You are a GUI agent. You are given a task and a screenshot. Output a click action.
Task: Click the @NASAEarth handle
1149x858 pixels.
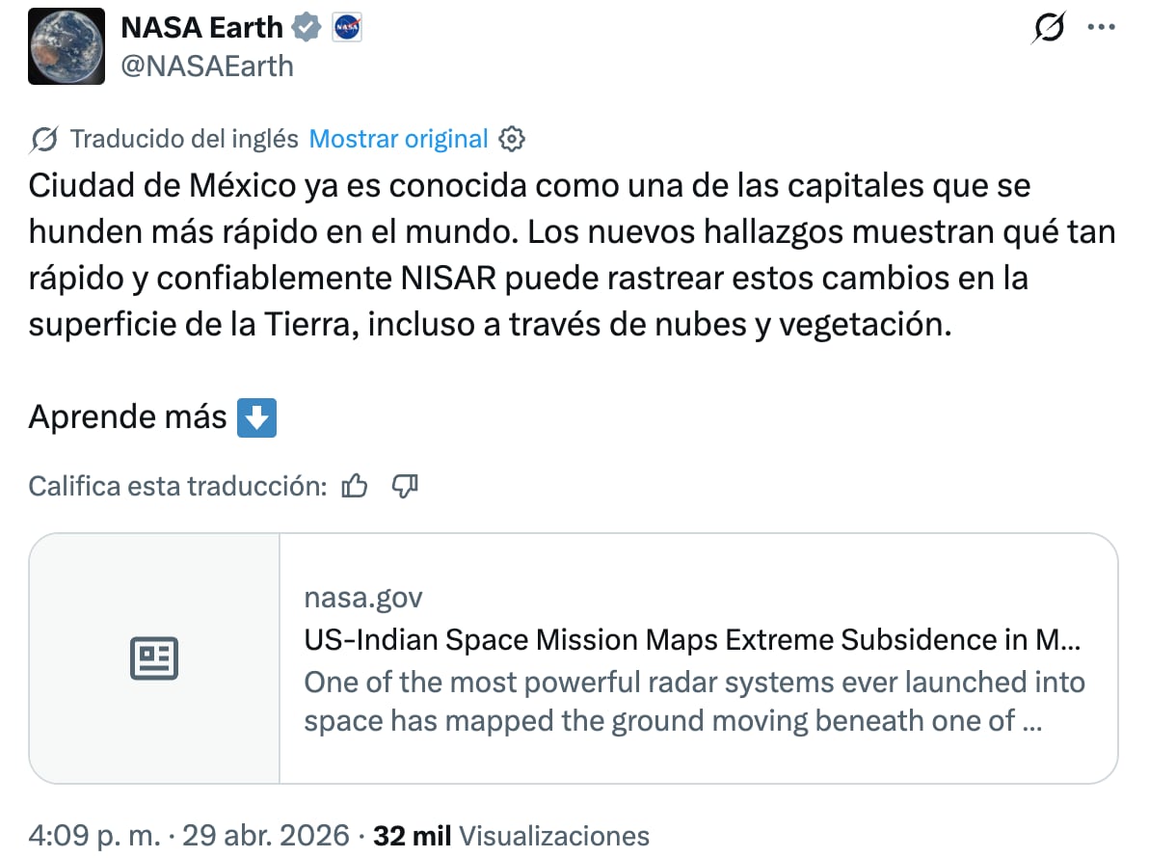coord(206,66)
